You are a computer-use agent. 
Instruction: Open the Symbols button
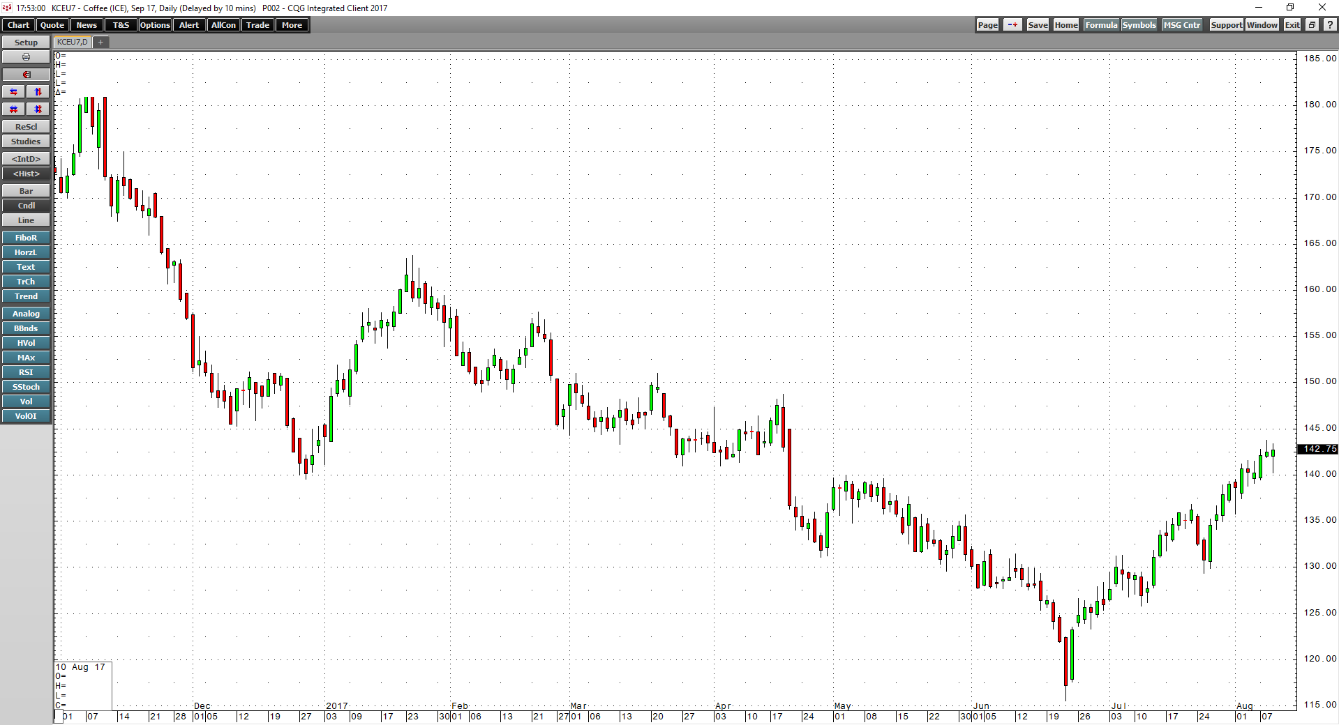tap(1139, 25)
